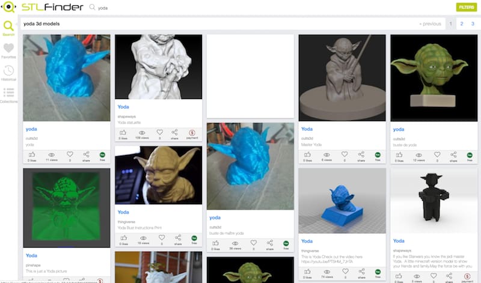
Task: Click views icon on buste de yoda card
Action: click(x=418, y=157)
